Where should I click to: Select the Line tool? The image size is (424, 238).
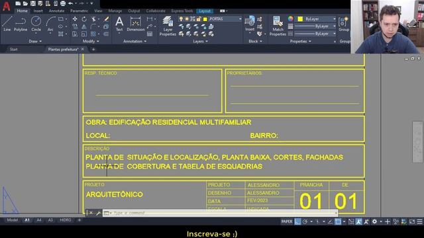tap(7, 24)
